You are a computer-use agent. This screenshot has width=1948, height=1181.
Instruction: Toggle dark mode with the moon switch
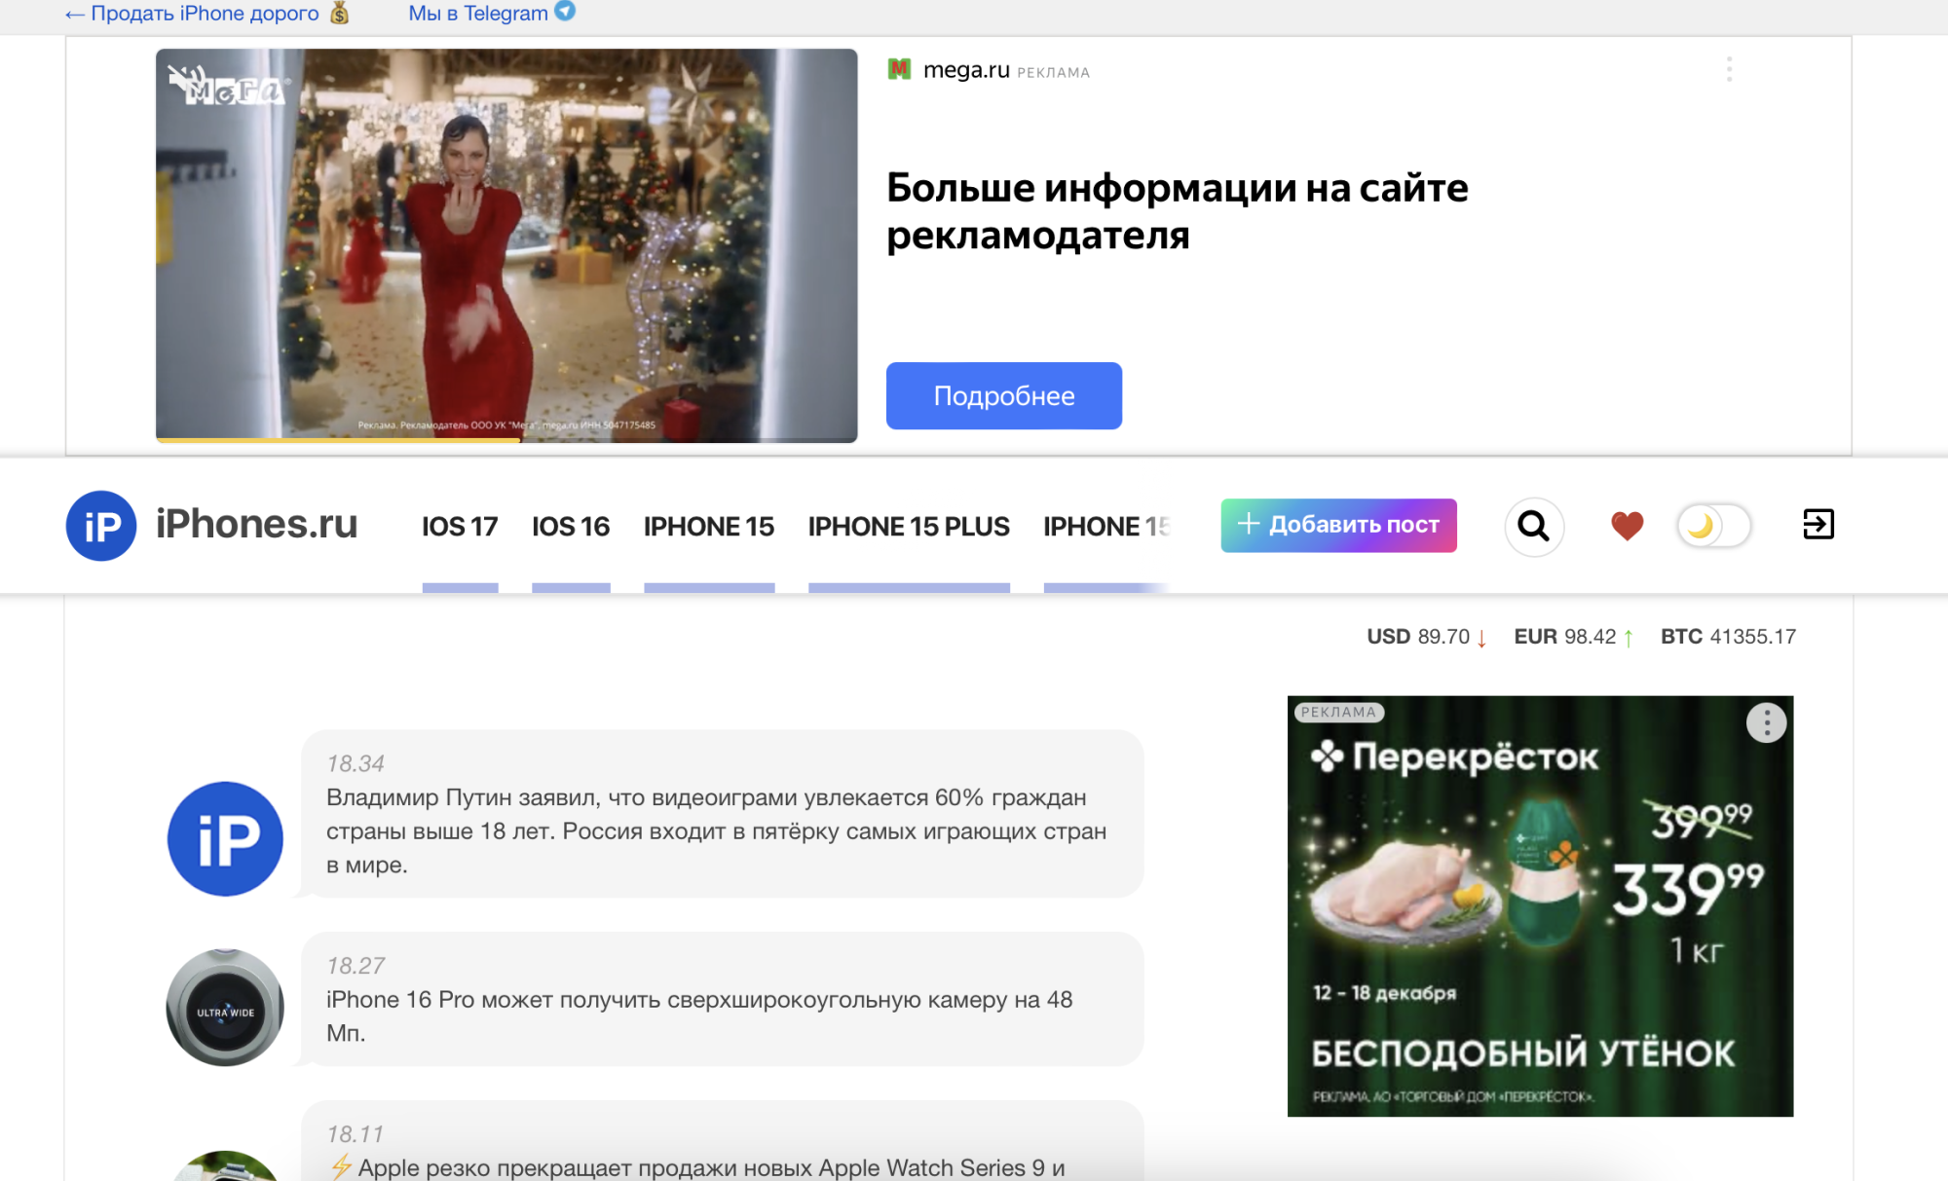(x=1712, y=526)
